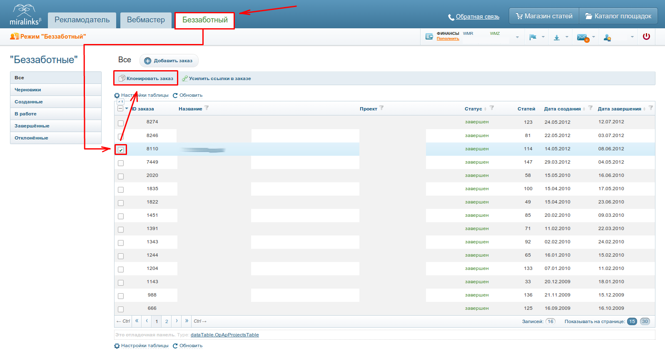665x353 pixels.
Task: Click the ID заказа column header
Action: click(x=142, y=109)
